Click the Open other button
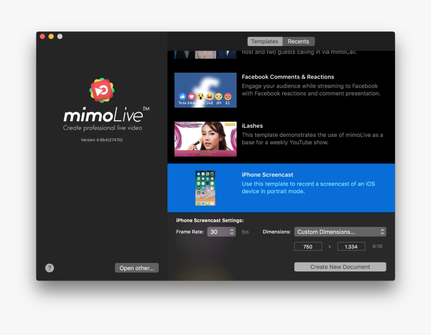 (136, 268)
